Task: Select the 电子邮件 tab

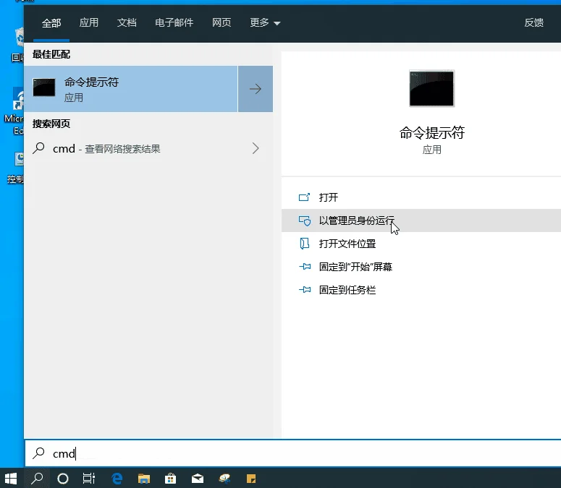Action: point(174,23)
